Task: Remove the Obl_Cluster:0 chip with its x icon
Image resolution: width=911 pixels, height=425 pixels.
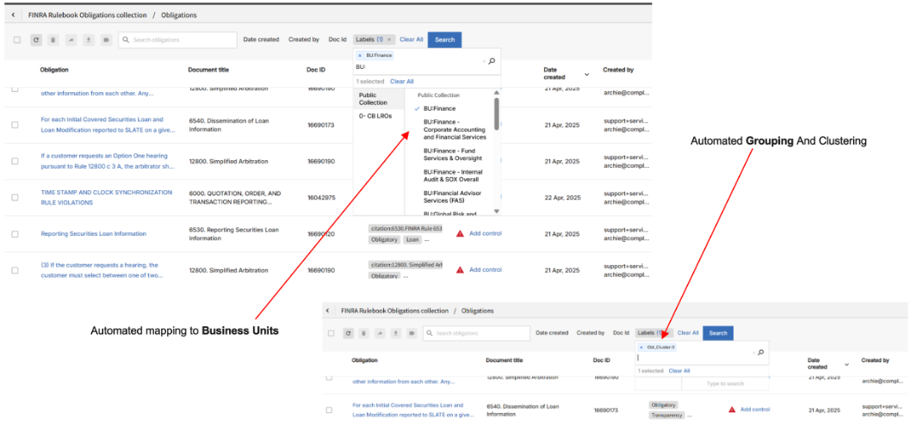Action: 641,347
